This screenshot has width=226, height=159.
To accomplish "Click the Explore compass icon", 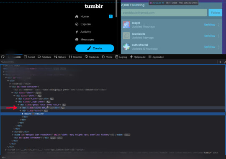I will click(x=77, y=24).
